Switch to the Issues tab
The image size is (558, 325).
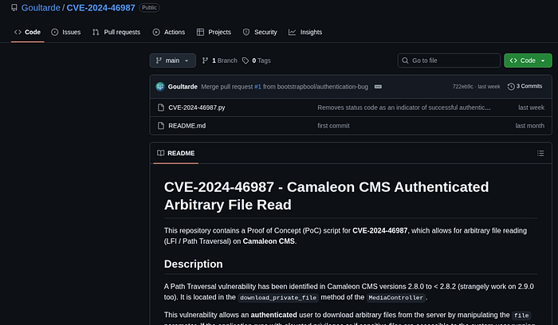(x=66, y=32)
